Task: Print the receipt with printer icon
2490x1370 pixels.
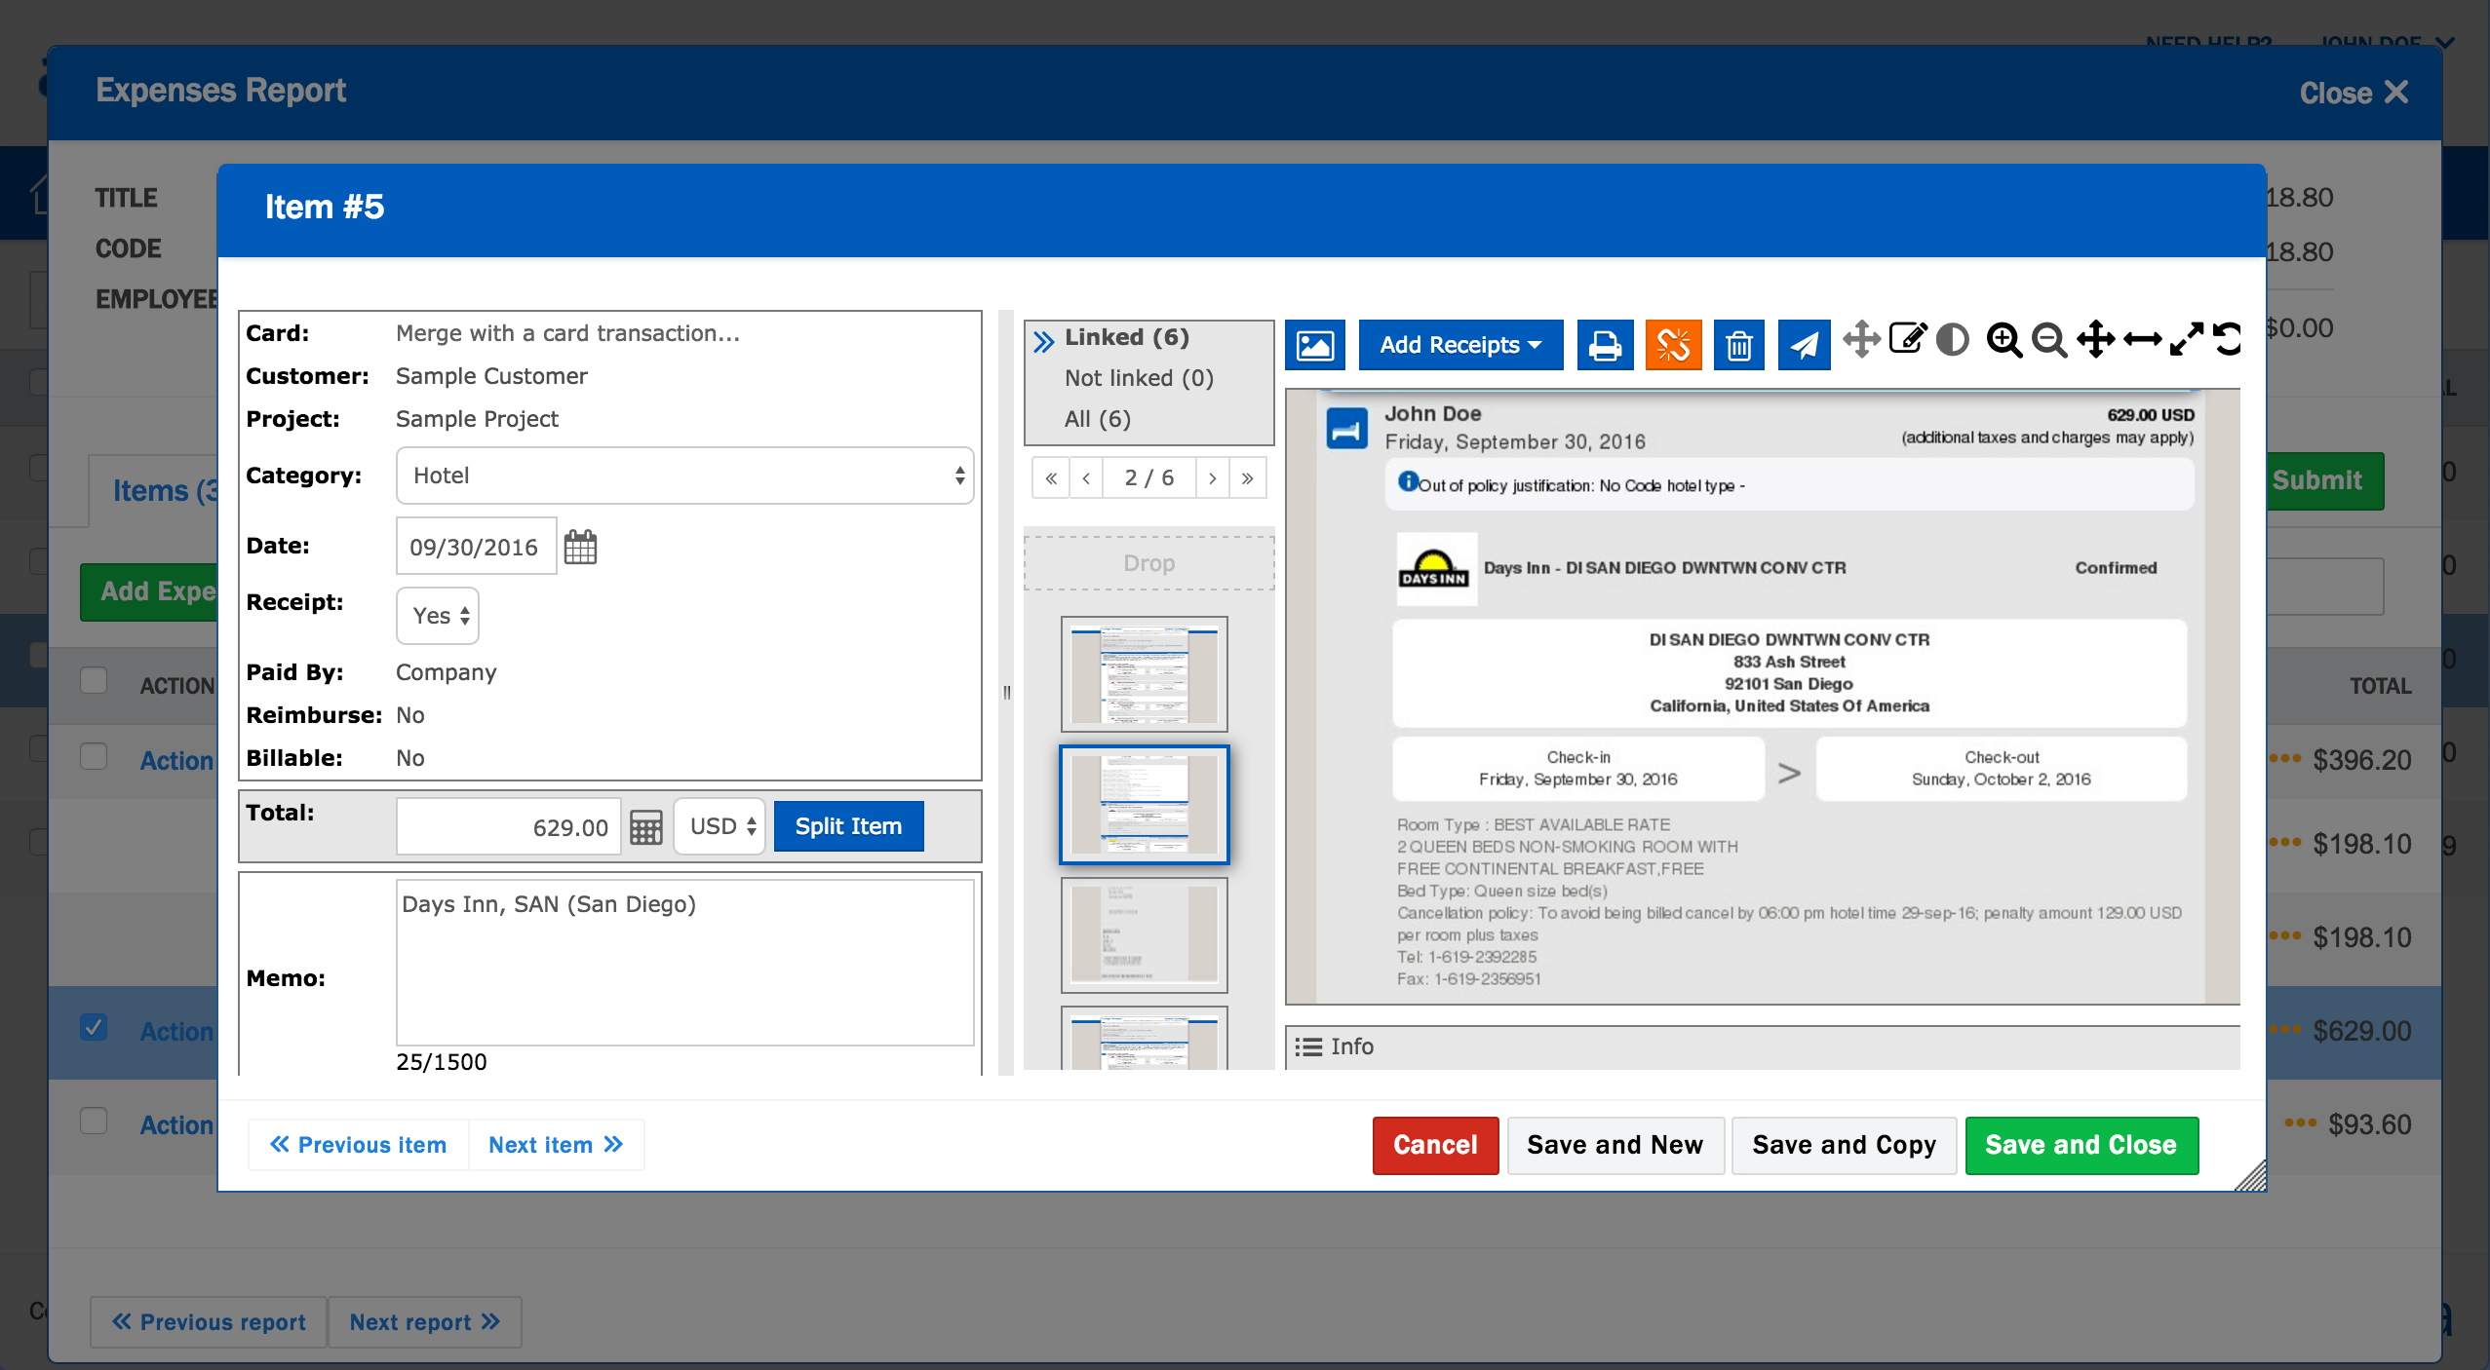Action: coord(1605,345)
